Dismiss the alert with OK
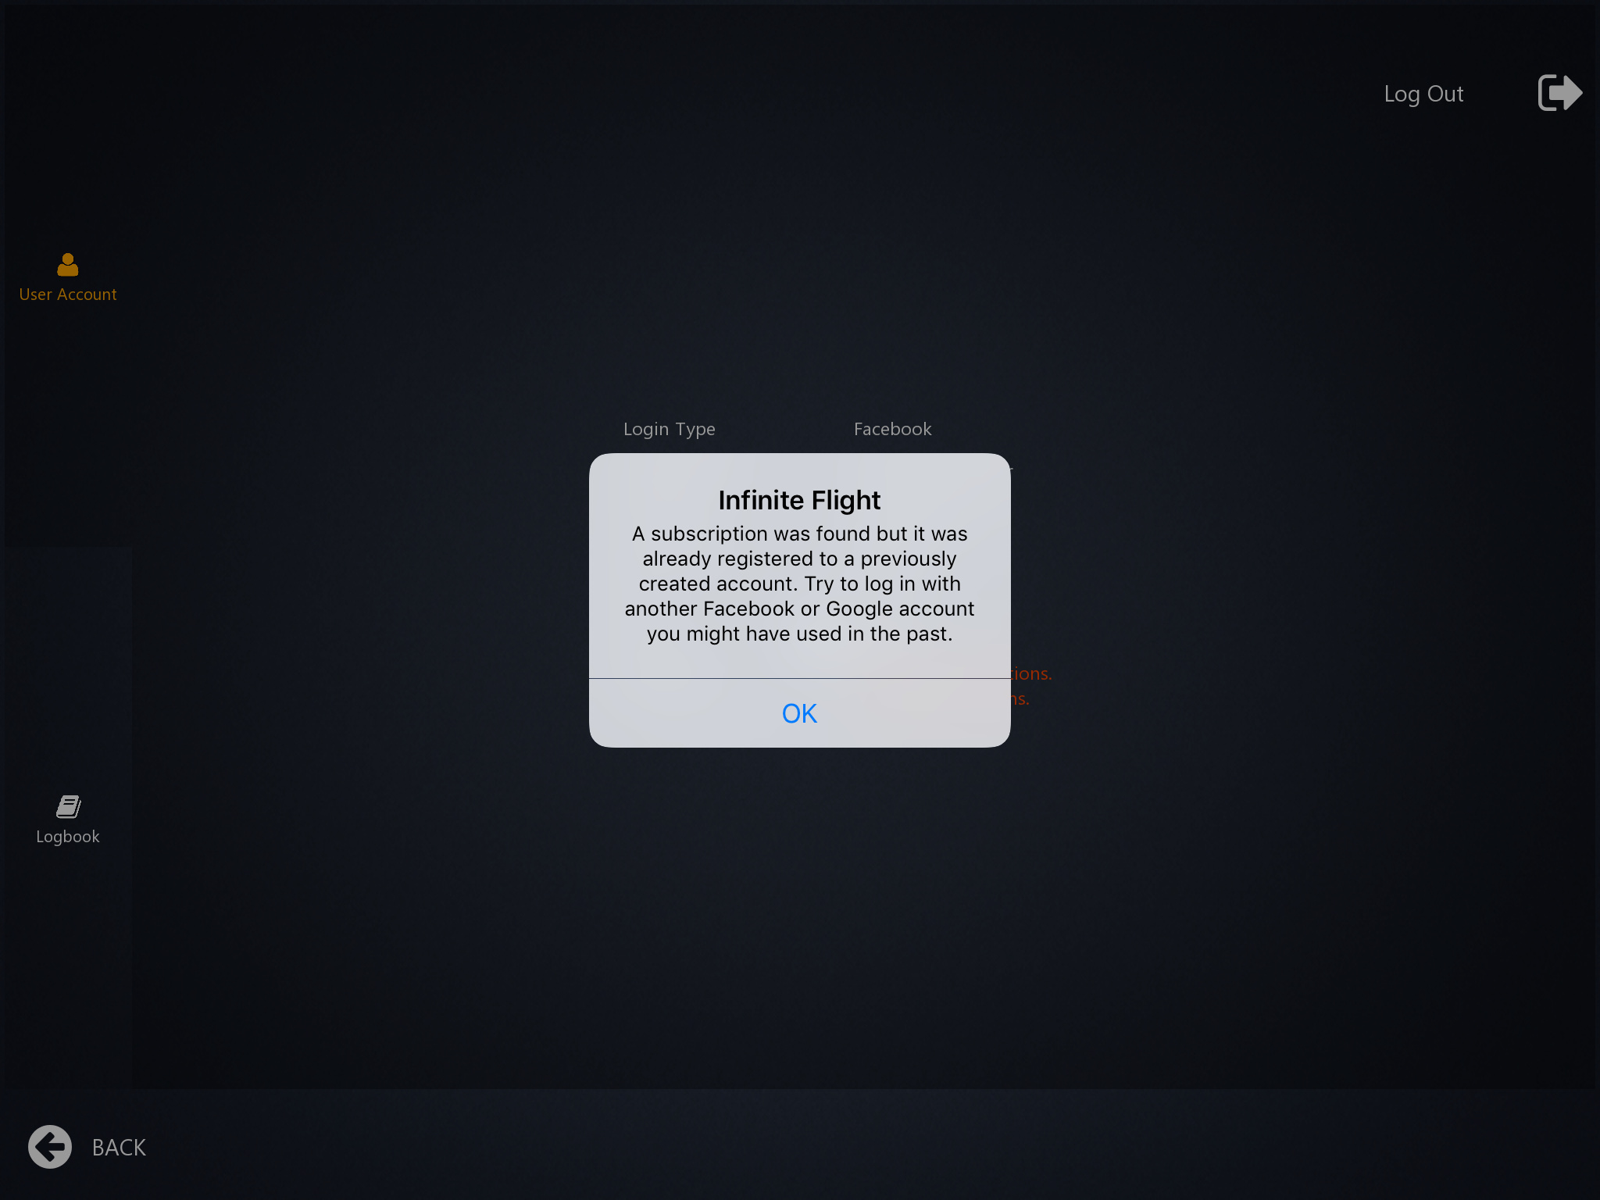 coord(799,713)
